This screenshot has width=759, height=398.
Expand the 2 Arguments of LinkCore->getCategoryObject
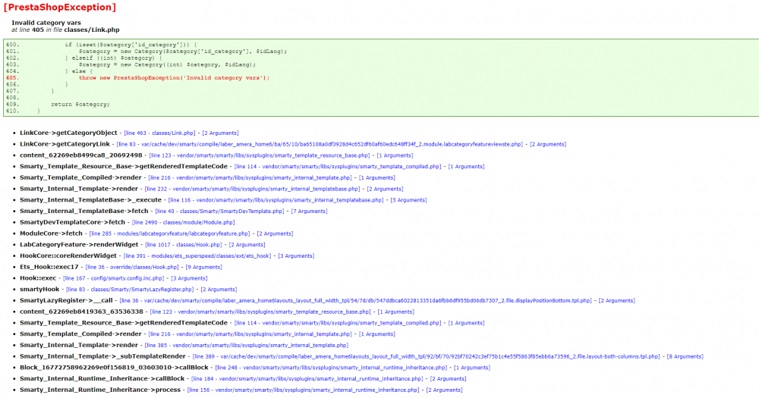220,133
